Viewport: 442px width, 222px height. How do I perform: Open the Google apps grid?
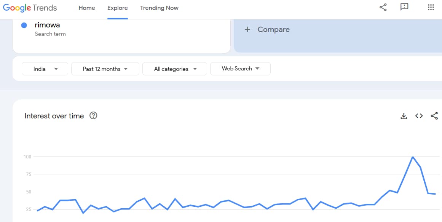(431, 7)
